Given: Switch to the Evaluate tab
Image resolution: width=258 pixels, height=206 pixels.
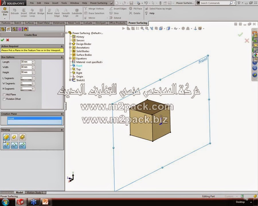Looking at the screenshot, I should (x=88, y=23).
